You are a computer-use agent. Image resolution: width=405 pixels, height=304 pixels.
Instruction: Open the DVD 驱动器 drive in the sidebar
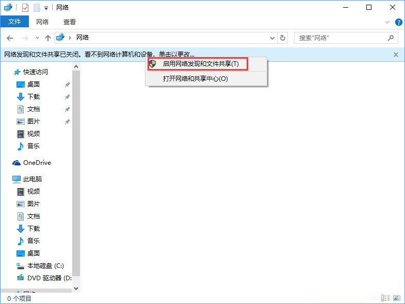49,278
